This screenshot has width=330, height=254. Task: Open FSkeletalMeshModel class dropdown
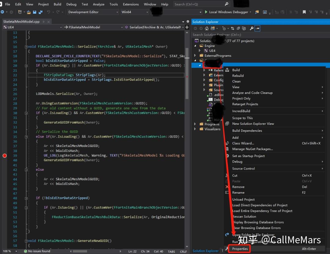click(x=94, y=27)
